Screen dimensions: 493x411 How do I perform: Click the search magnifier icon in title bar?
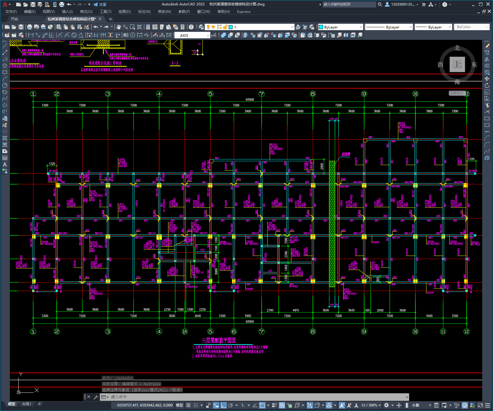tap(380, 4)
